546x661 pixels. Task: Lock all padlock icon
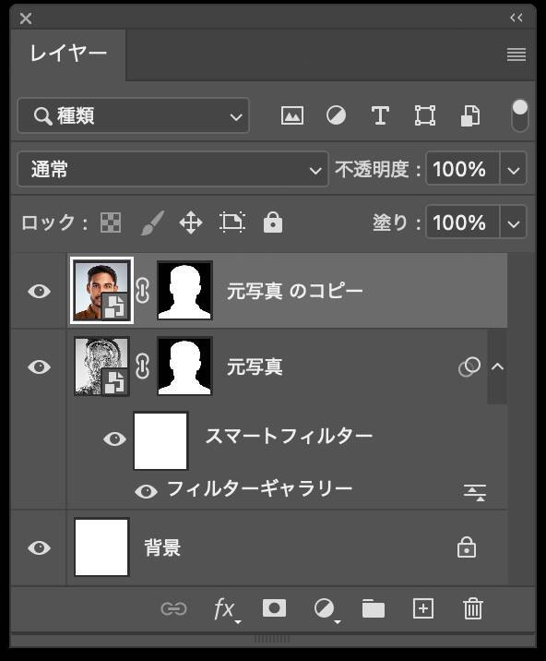coord(273,222)
